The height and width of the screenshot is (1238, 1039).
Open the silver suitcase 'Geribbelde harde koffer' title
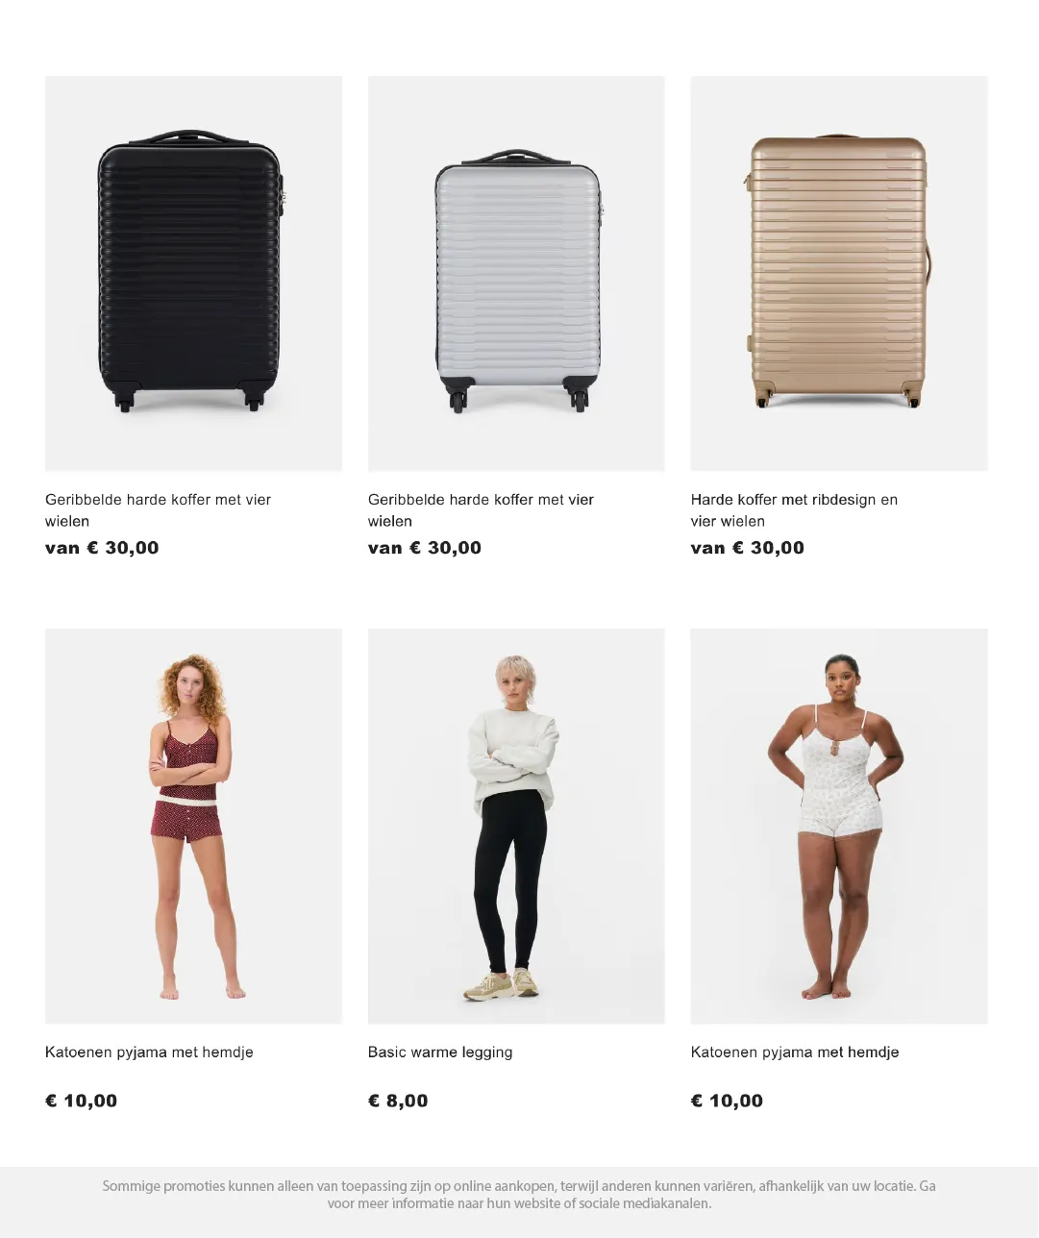(481, 510)
